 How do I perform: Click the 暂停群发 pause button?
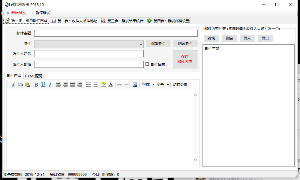click(x=40, y=13)
